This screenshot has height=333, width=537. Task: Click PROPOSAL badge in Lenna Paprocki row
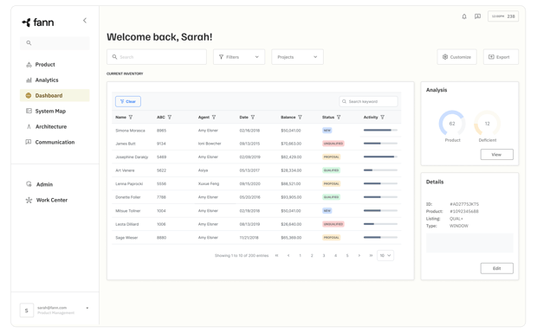click(331, 183)
